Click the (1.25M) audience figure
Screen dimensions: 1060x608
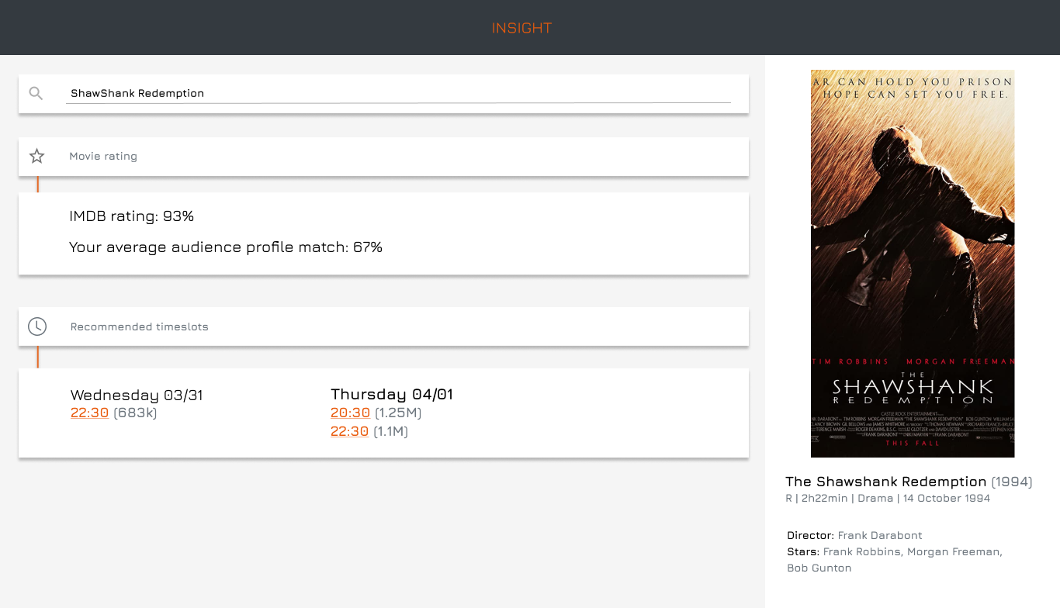398,413
